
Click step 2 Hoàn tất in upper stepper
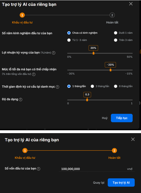[112, 15]
